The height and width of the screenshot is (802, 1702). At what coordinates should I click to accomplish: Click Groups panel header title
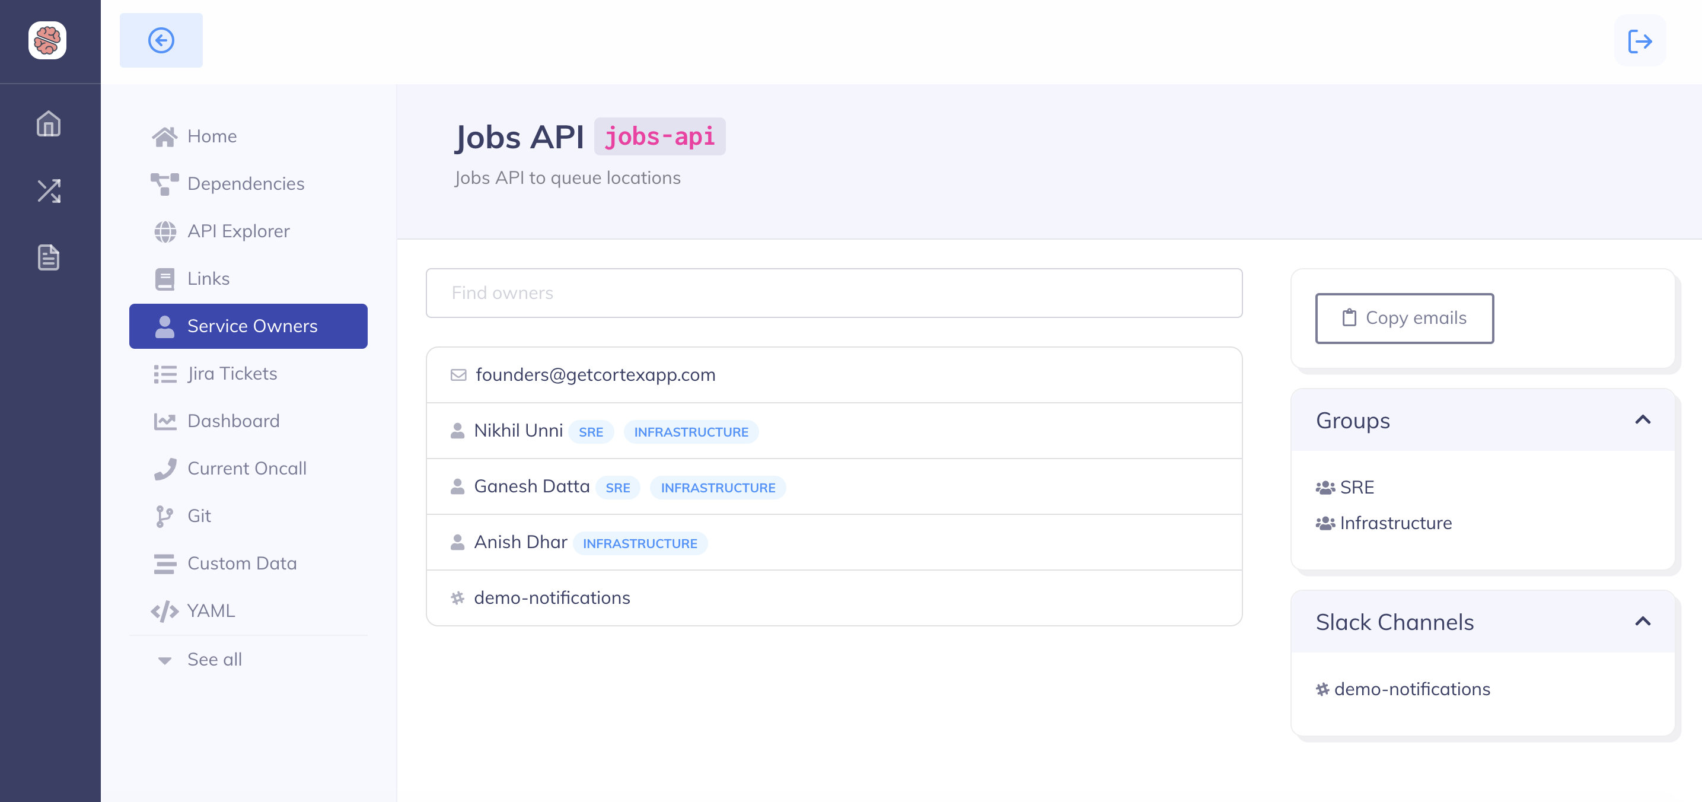click(x=1353, y=421)
